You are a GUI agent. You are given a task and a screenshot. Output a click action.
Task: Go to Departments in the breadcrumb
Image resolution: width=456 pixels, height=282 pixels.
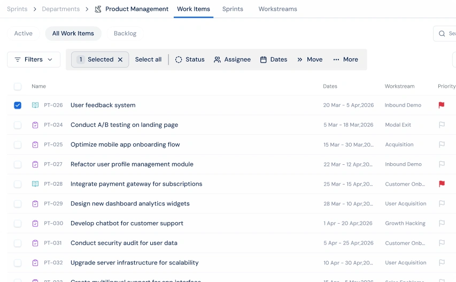click(x=61, y=9)
